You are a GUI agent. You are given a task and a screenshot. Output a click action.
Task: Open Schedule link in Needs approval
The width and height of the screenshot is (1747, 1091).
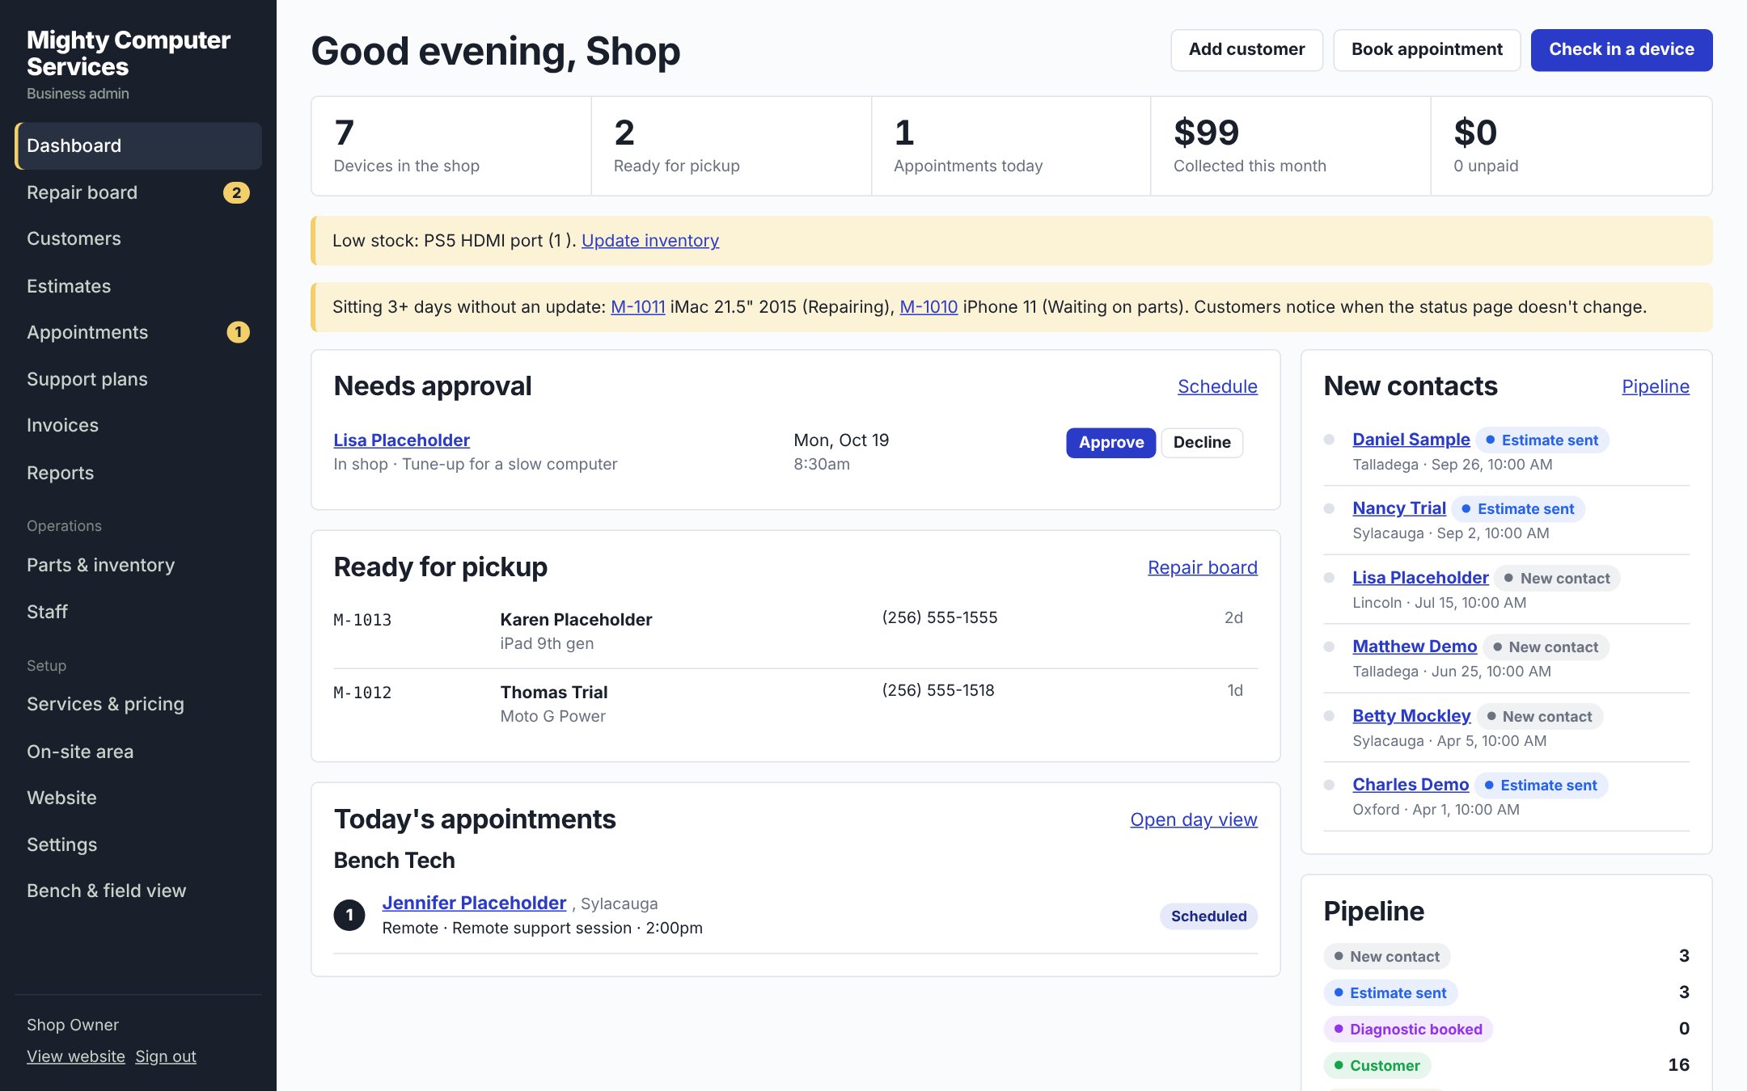(1217, 386)
